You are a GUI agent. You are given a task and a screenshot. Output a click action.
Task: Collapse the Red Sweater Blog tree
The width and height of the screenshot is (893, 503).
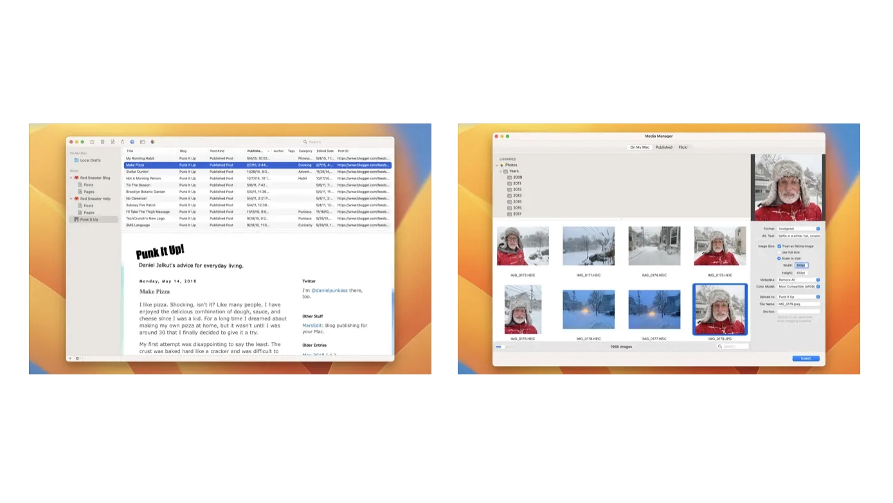coord(71,178)
